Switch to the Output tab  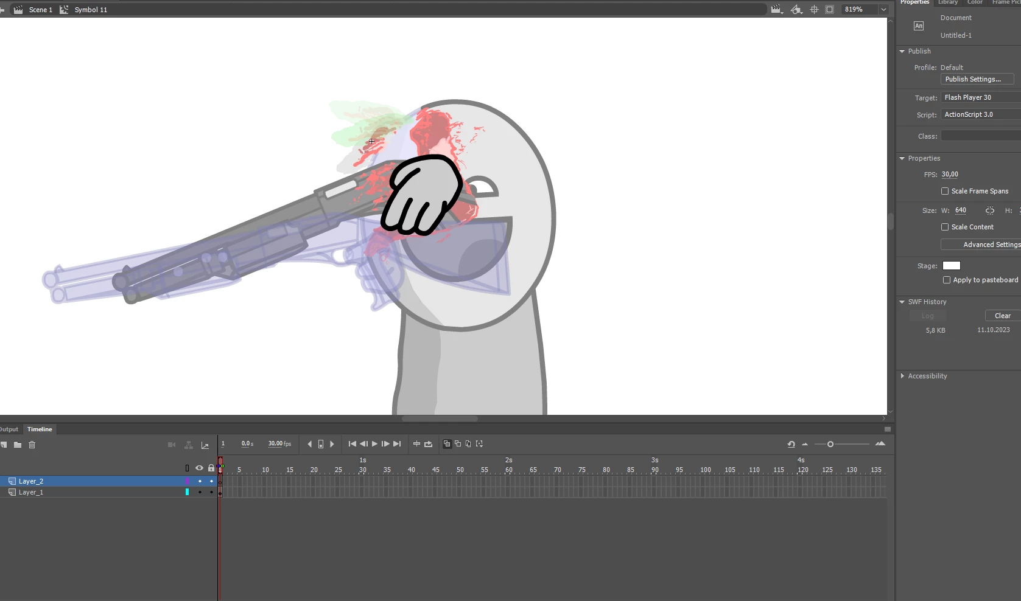(9, 429)
